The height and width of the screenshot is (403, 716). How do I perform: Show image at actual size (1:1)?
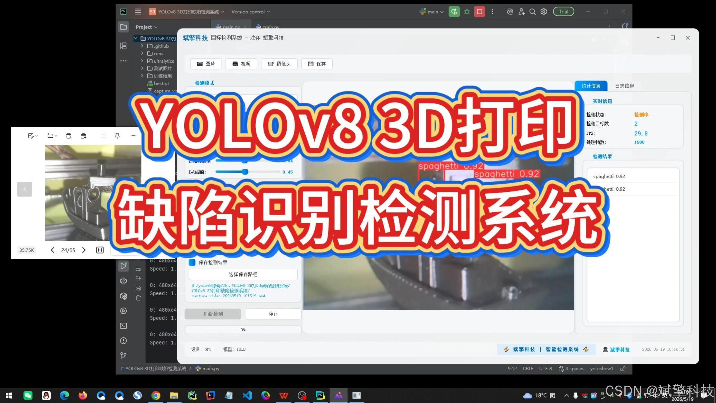pyautogui.click(x=100, y=250)
